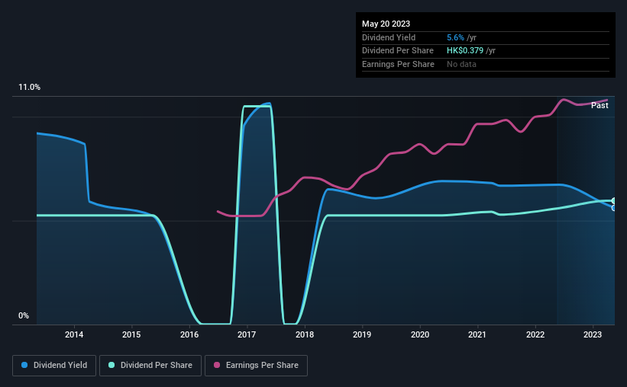Screen dimensions: 627x387
Task: Select the teal endpoint marker of Dividend Per Share line
Action: click(614, 200)
